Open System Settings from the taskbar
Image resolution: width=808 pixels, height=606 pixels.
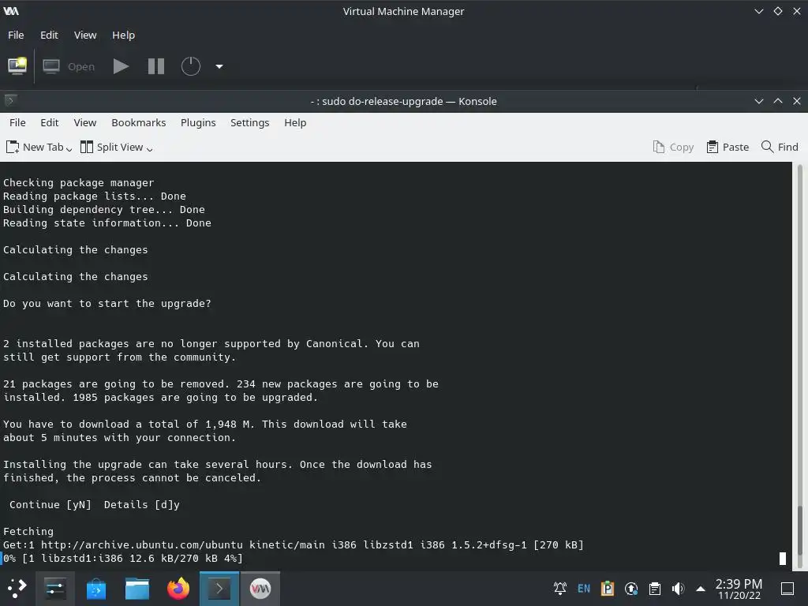point(54,588)
